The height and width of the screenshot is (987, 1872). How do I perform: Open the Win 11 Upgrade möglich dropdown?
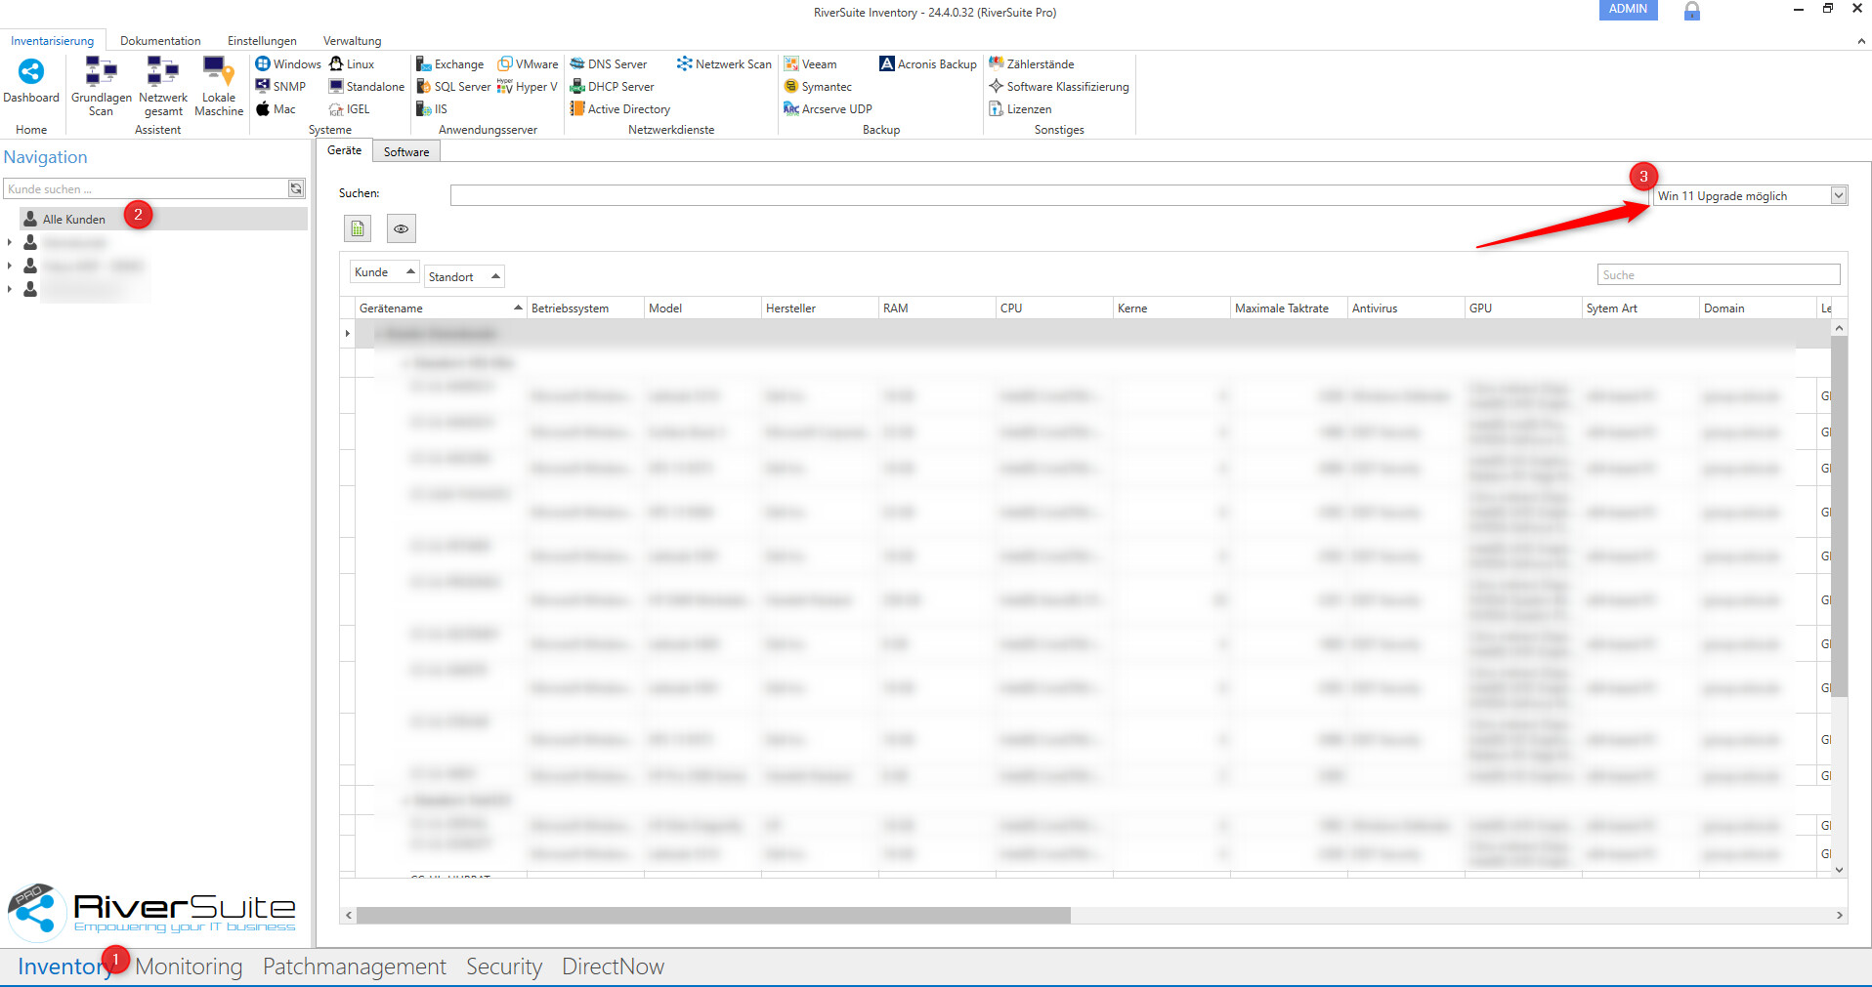pos(1838,195)
